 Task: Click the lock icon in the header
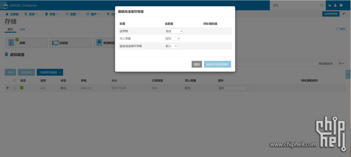330,5
